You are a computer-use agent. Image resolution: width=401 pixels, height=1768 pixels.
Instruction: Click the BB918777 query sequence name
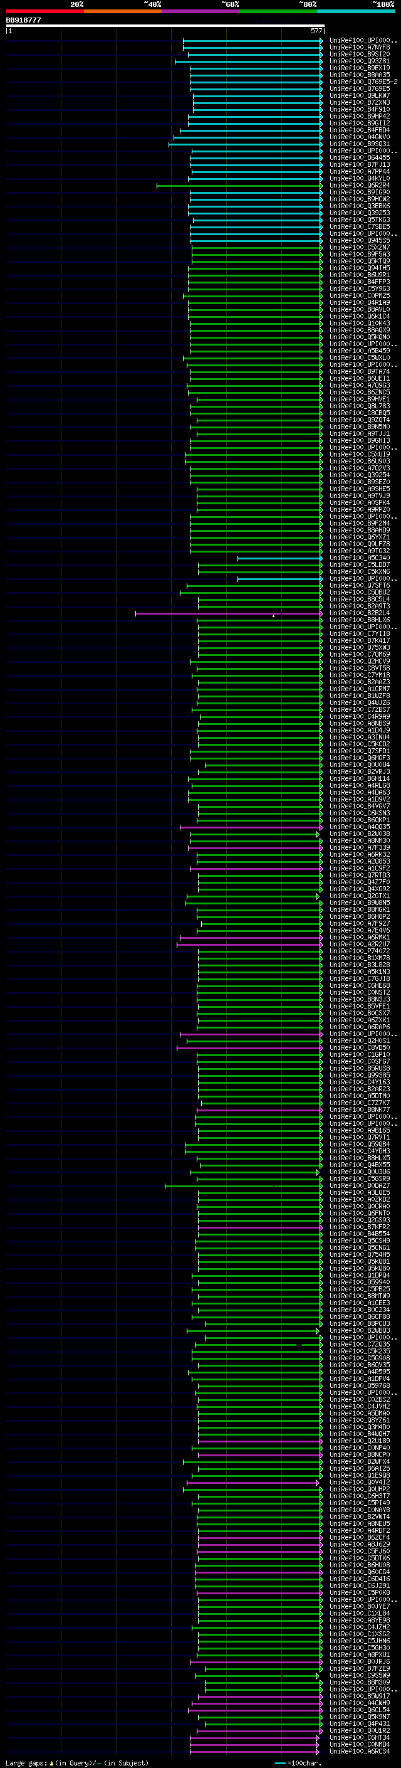click(x=23, y=21)
